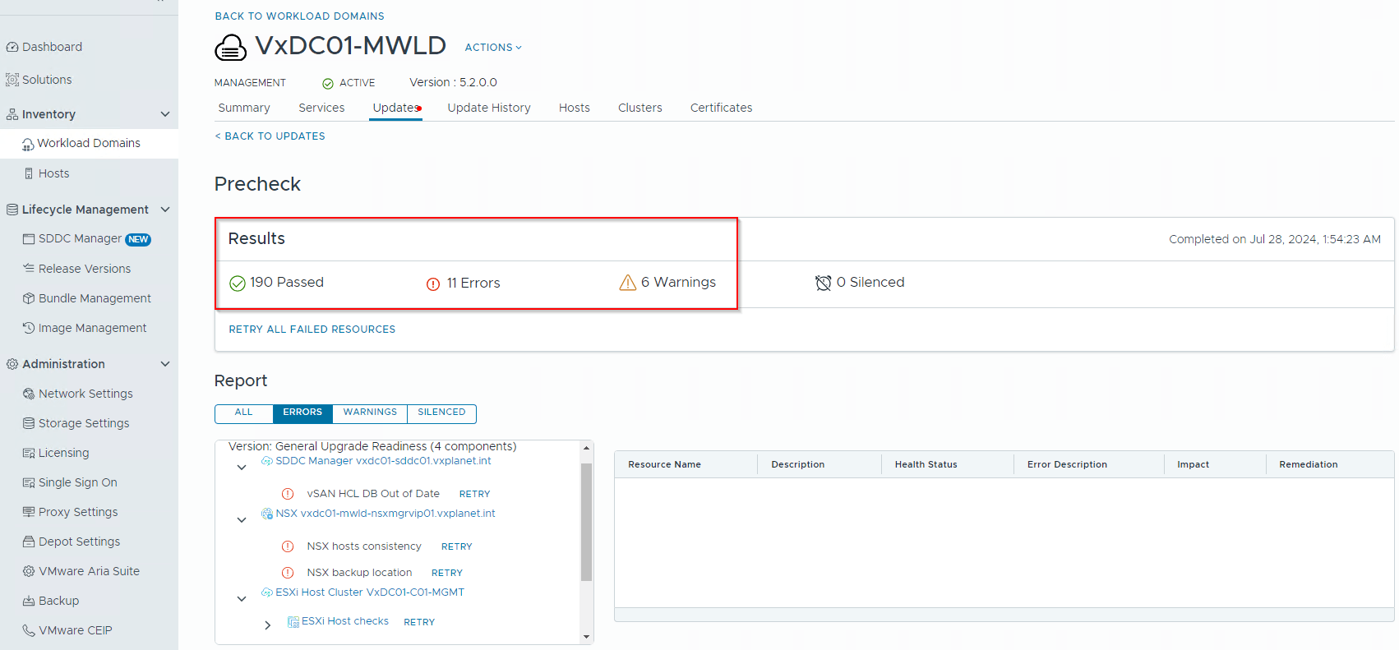Click BACK TO WORKLOAD DOMAINS link
Image resolution: width=1399 pixels, height=650 pixels.
coord(299,16)
